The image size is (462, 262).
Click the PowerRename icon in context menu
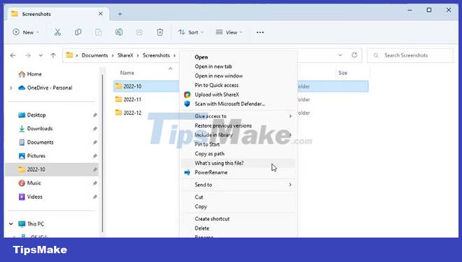point(187,173)
